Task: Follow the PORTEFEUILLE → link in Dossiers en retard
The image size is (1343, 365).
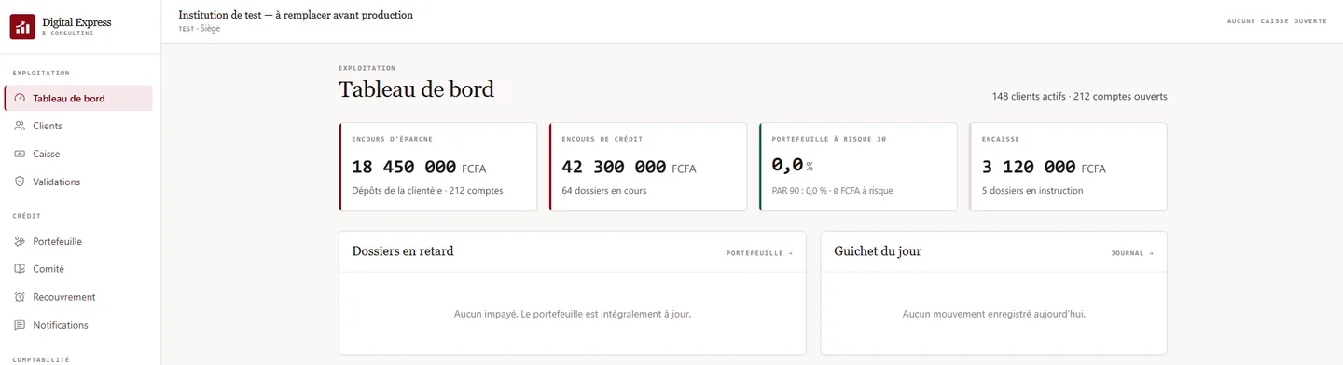Action: tap(759, 253)
